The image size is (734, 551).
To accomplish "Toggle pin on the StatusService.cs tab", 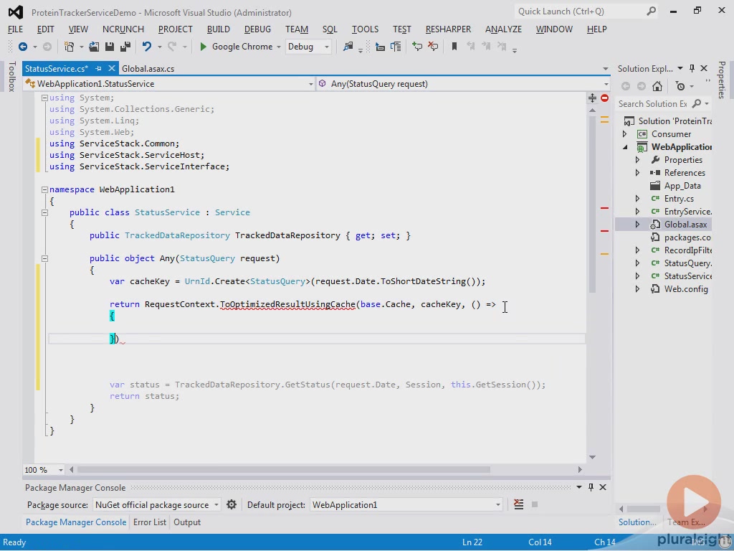I will [98, 68].
